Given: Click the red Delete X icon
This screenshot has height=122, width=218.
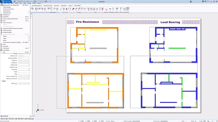Looking at the screenshot, I should pyautogui.click(x=102, y=9).
